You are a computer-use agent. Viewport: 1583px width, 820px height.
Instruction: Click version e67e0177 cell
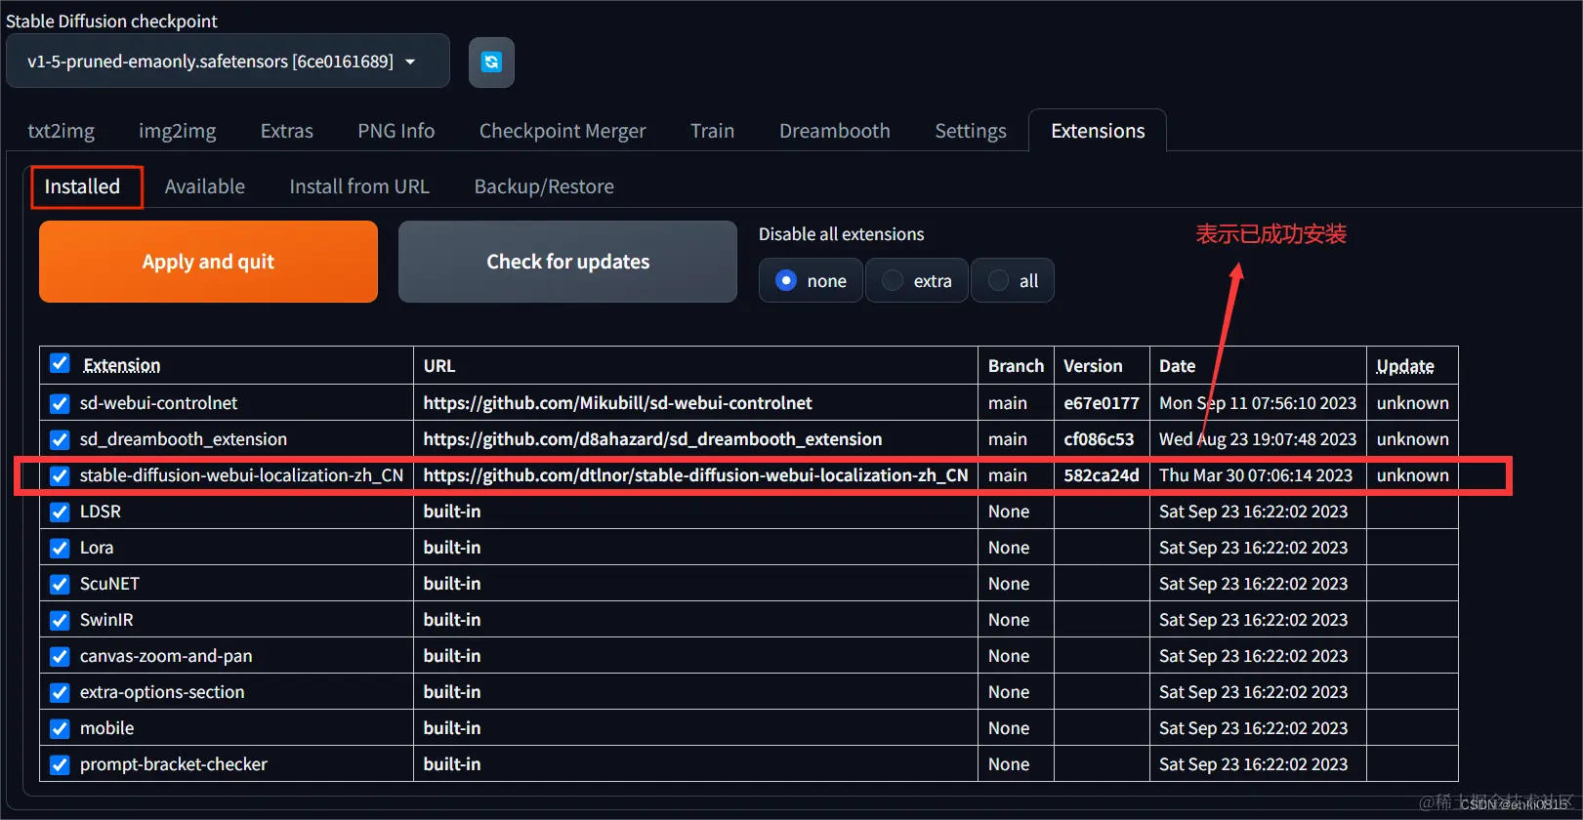pos(1102,403)
